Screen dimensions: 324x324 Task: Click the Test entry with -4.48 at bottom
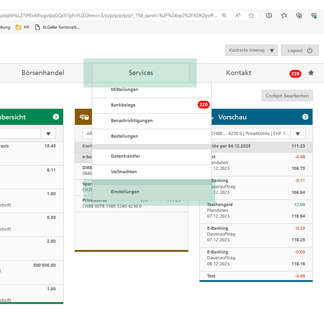coord(256,276)
